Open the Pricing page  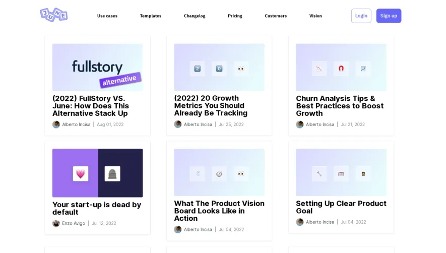coord(235,16)
